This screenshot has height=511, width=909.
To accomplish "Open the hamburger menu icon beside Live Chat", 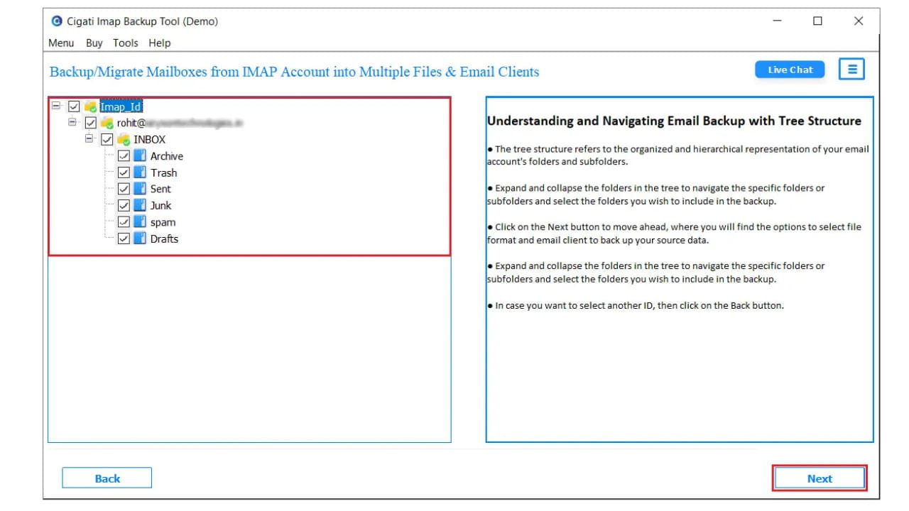I will (852, 69).
